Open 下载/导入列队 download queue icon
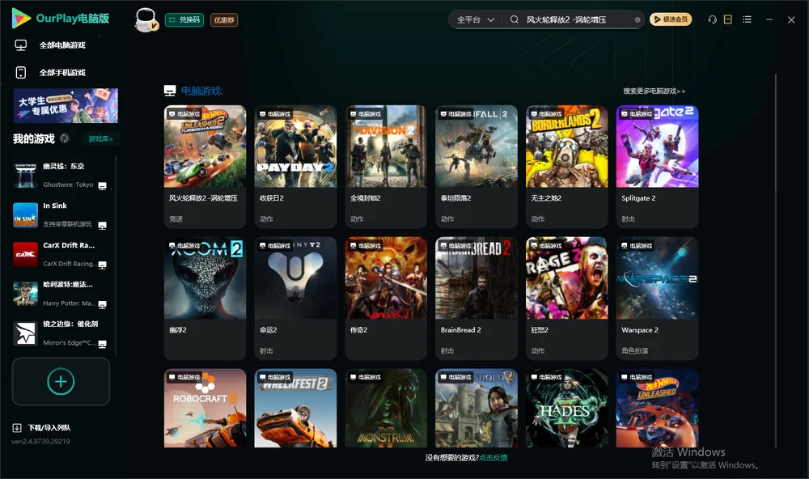 tap(17, 428)
